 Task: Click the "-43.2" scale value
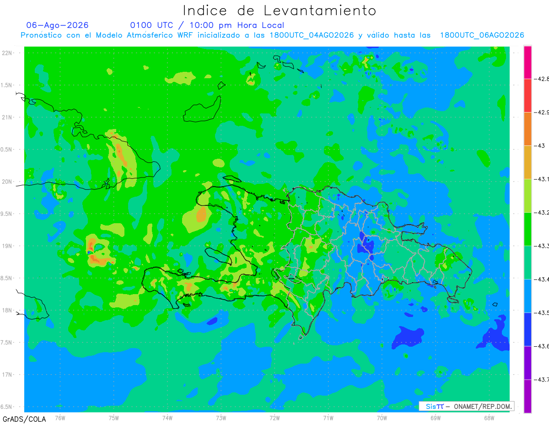(x=541, y=213)
